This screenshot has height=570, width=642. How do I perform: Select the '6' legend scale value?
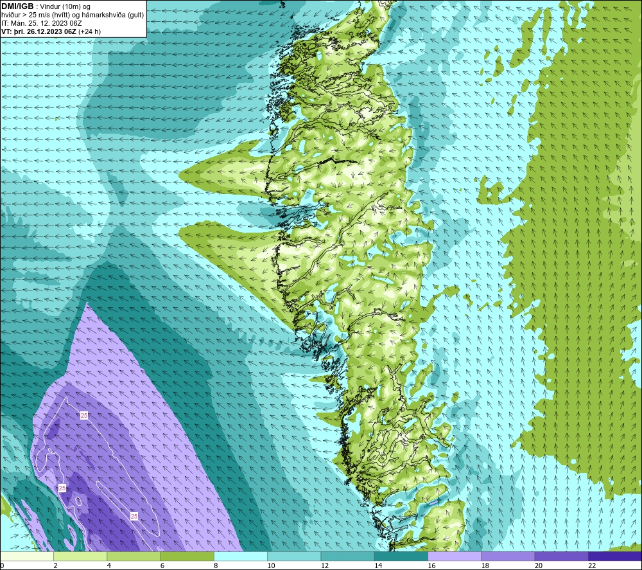click(162, 566)
